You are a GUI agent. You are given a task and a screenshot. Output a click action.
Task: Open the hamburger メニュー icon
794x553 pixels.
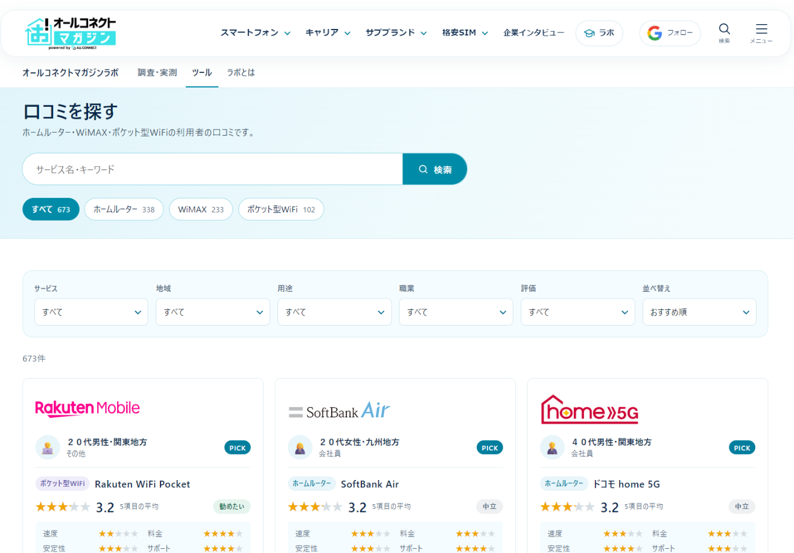(761, 33)
